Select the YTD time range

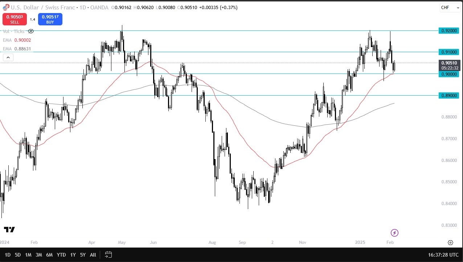pos(61,255)
